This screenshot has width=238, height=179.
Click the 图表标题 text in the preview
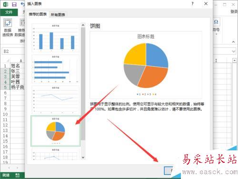click(x=146, y=36)
